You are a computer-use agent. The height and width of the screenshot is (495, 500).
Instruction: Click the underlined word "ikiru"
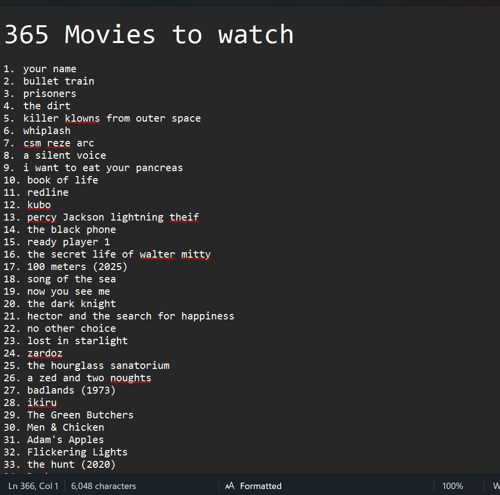tap(42, 403)
